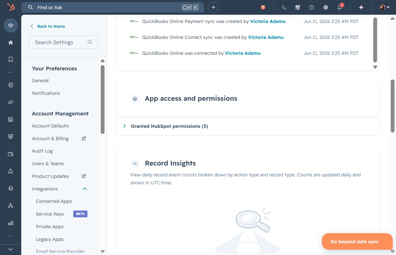The height and width of the screenshot is (255, 396).
Task: Click Victoria Adamu link in Contact sync row
Action: coord(266,37)
